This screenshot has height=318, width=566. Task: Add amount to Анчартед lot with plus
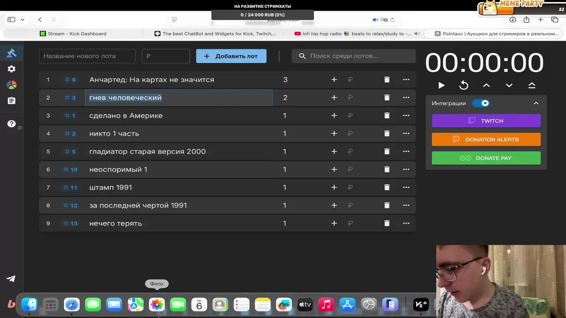point(334,79)
